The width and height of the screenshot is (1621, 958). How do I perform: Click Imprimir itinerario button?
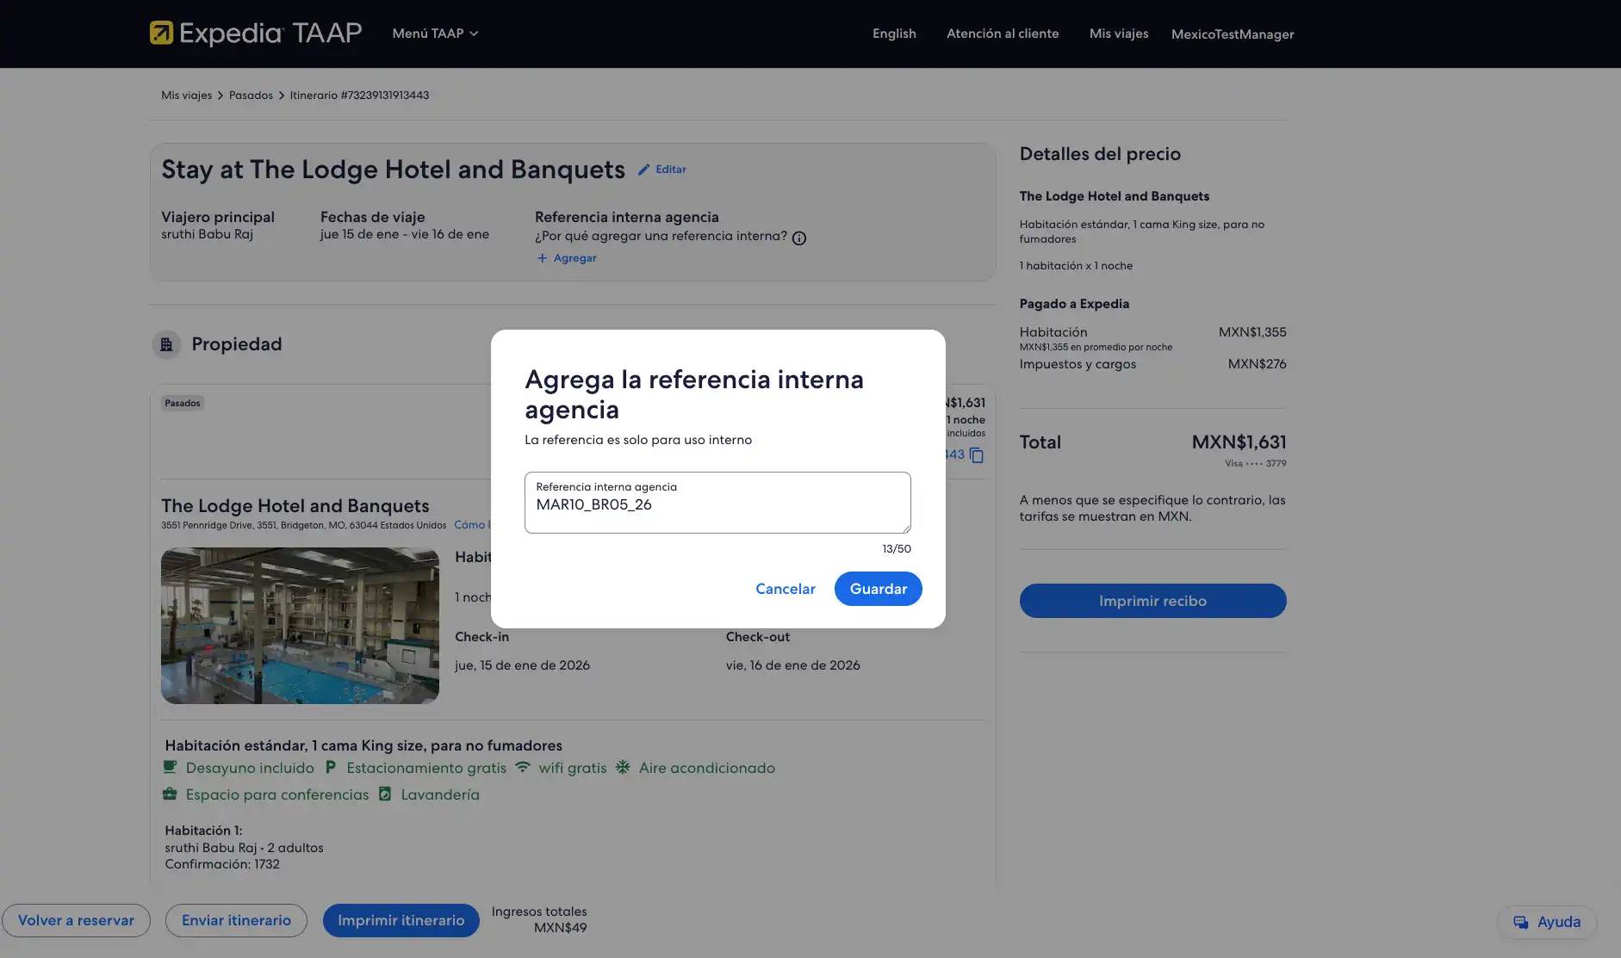[x=401, y=921]
